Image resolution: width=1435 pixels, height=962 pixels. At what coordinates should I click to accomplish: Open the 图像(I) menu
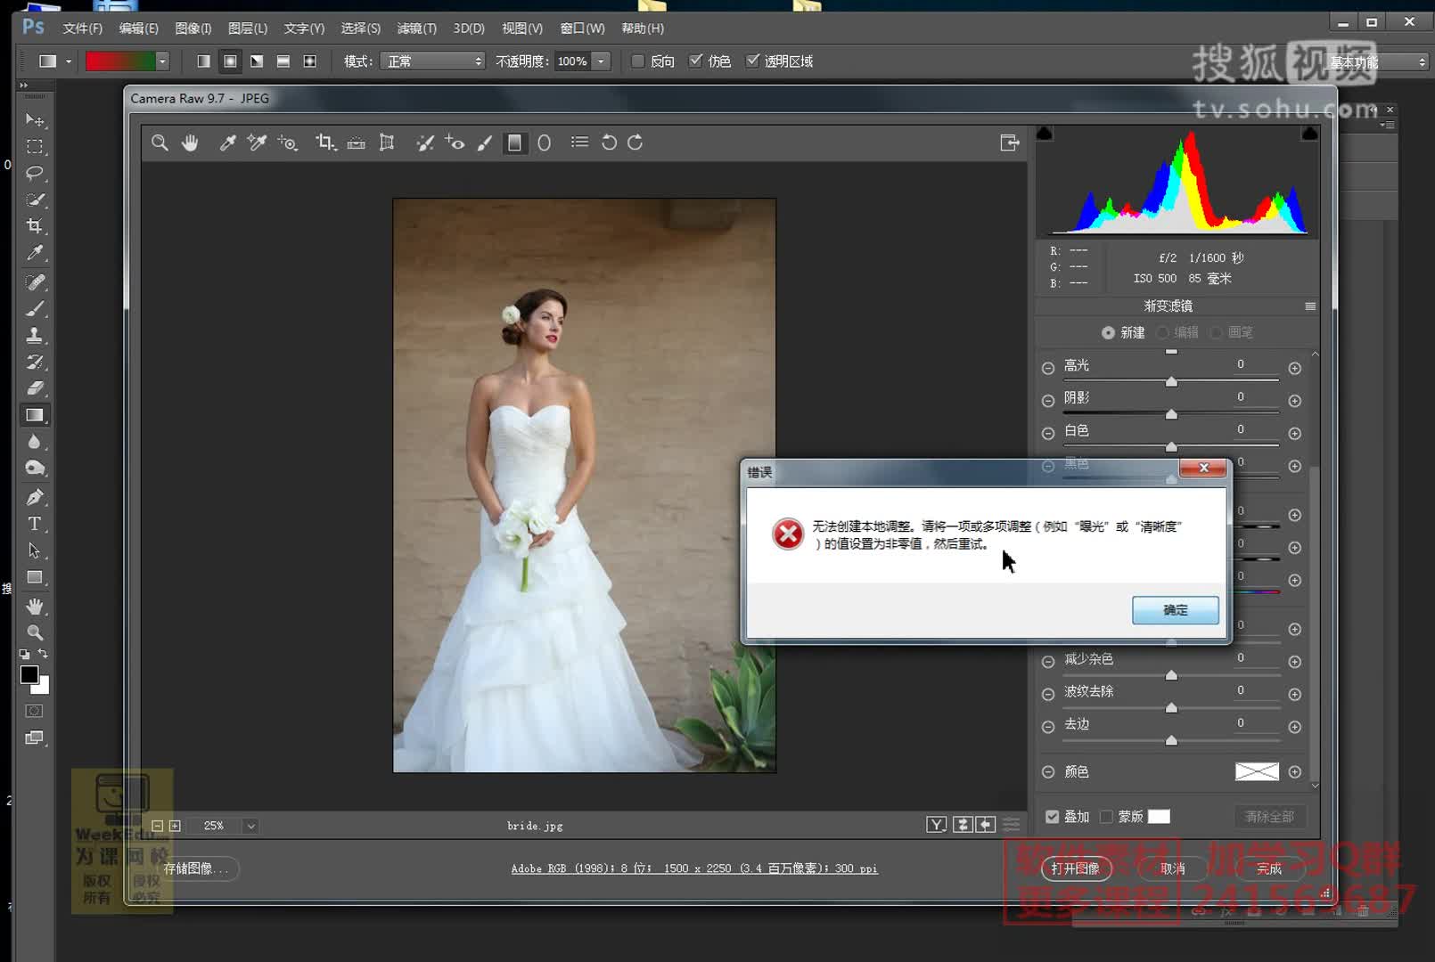[193, 29]
